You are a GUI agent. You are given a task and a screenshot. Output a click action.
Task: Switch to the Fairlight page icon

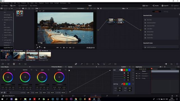click(x=107, y=96)
